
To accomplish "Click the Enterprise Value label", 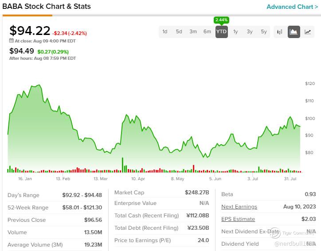I will (x=135, y=203).
